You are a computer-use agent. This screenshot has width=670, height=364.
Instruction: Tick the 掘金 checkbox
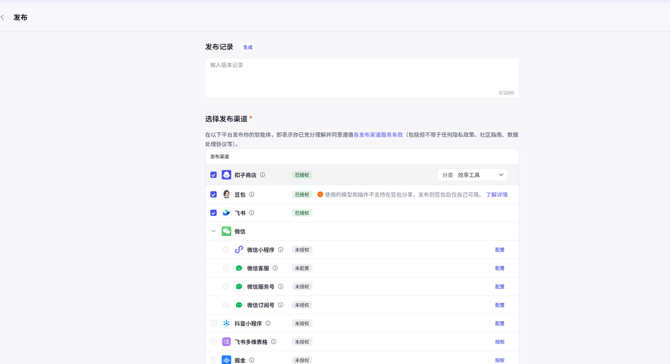214,360
